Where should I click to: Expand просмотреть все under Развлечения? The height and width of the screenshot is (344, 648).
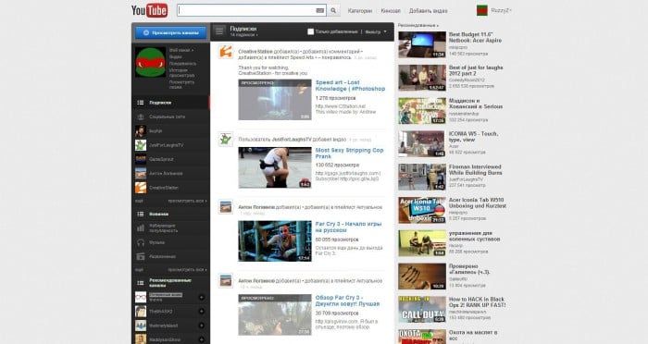click(187, 270)
